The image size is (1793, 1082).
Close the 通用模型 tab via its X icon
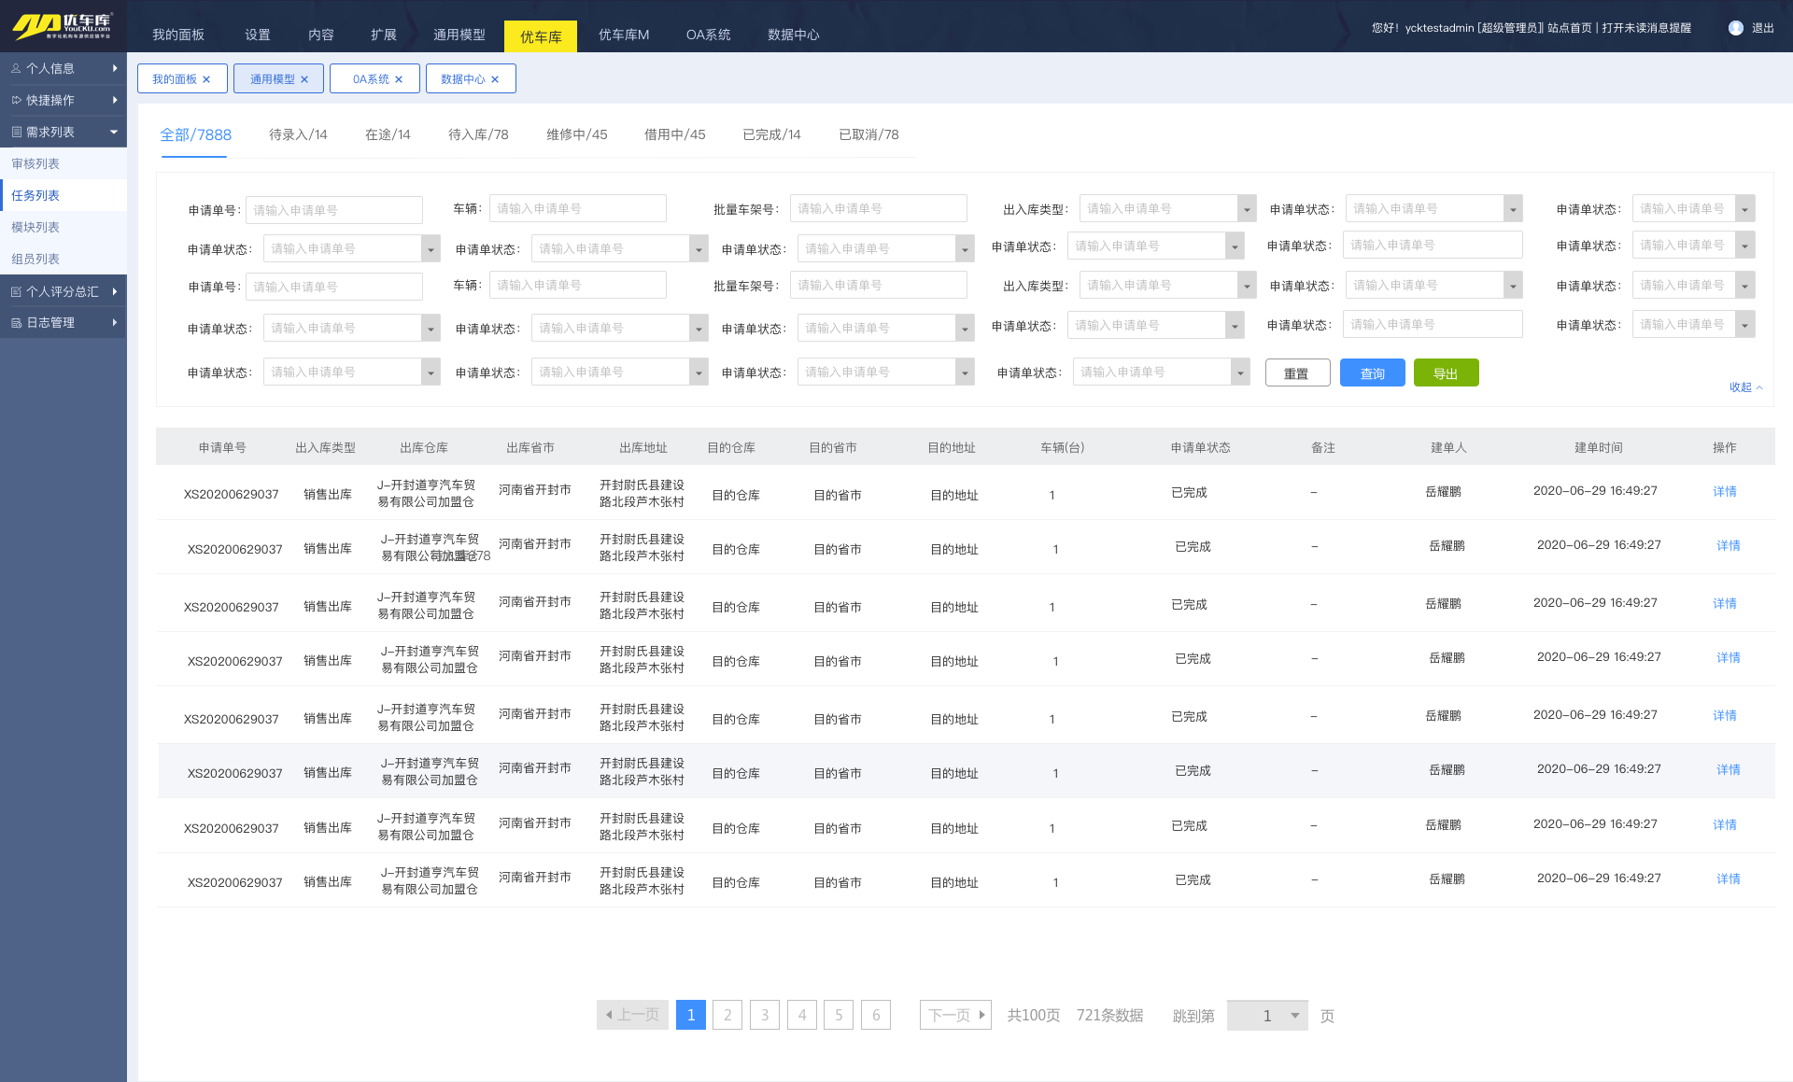(304, 79)
